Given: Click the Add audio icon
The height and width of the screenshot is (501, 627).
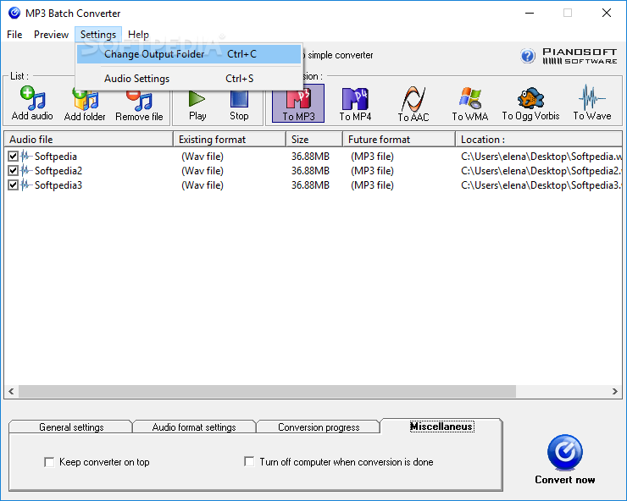Looking at the screenshot, I should pyautogui.click(x=32, y=105).
